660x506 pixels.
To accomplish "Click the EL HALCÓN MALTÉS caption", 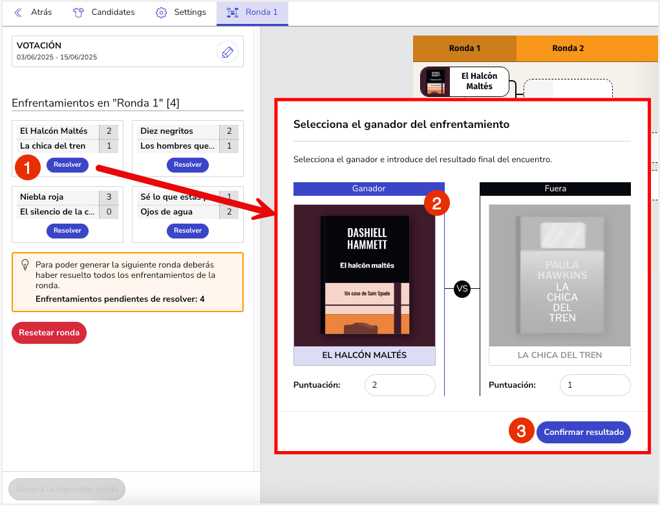I will click(365, 355).
